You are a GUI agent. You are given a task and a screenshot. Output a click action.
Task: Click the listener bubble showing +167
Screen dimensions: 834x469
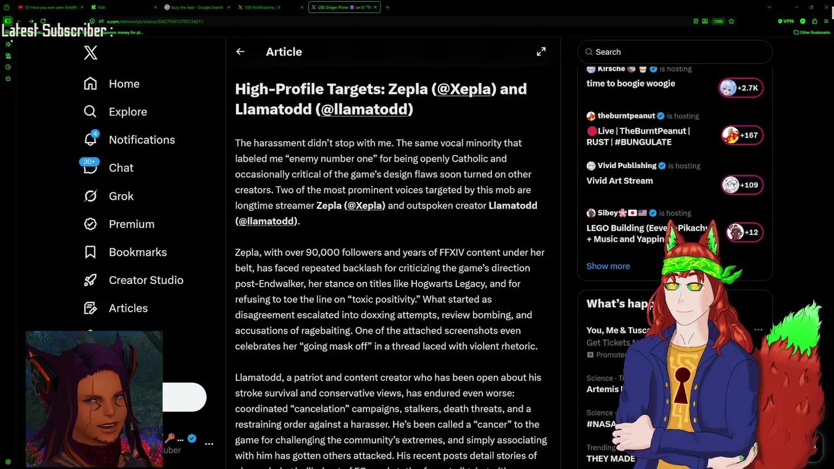click(742, 135)
